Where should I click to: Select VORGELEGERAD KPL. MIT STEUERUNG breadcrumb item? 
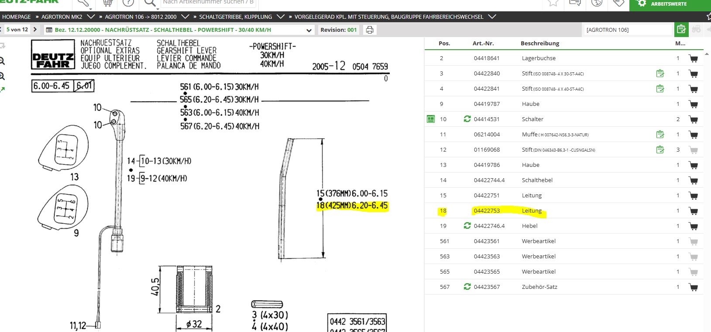pyautogui.click(x=388, y=17)
